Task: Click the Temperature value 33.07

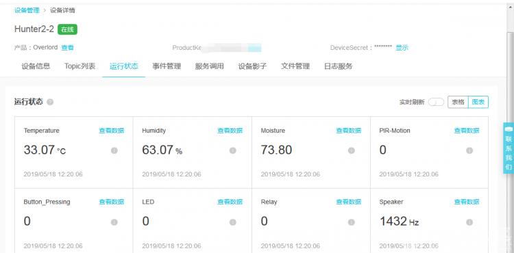Action: click(39, 150)
